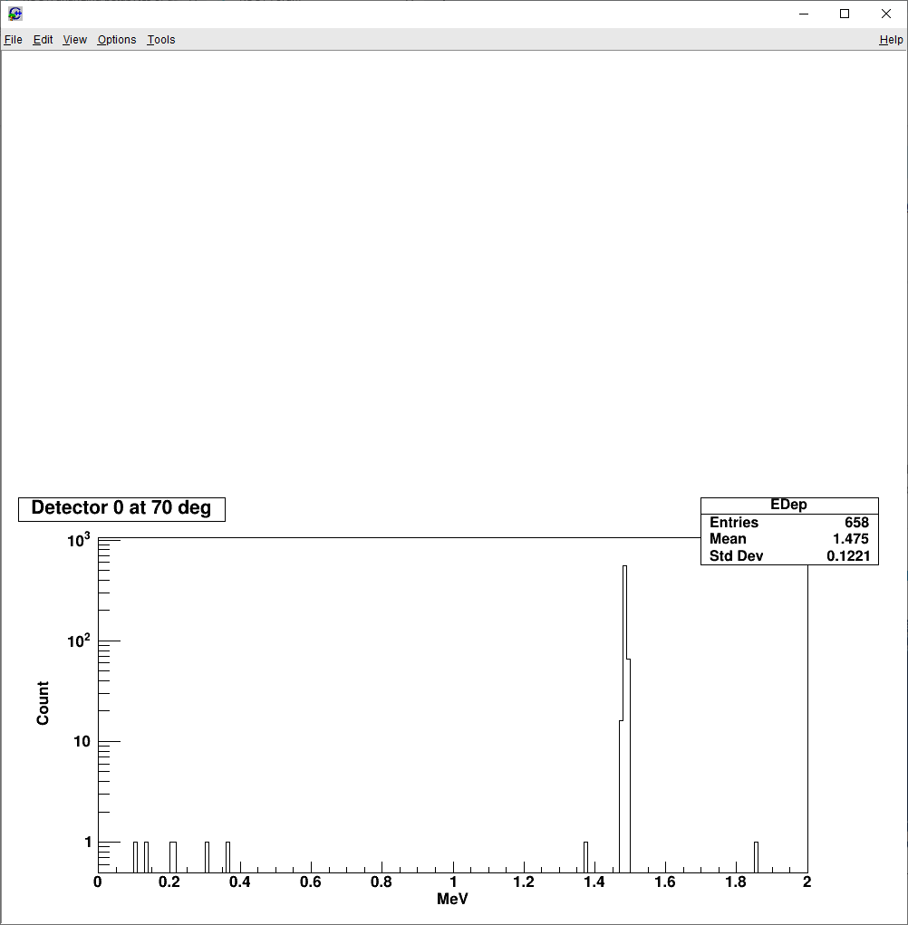Click the Entries row in the stats box
Viewport: 908px width, 925px height.
coord(788,523)
